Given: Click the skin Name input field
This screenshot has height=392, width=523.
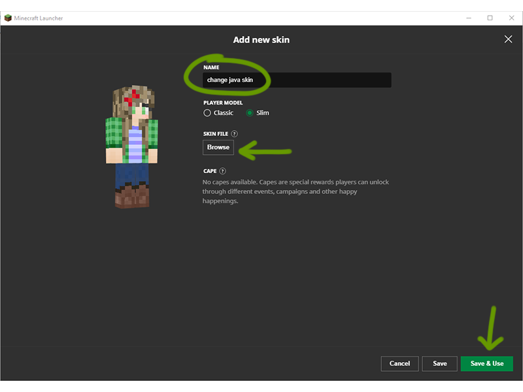Looking at the screenshot, I should tap(297, 80).
